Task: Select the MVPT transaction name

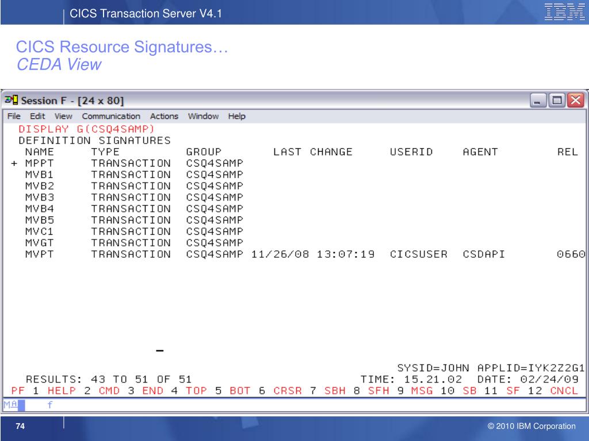Action: pos(40,254)
